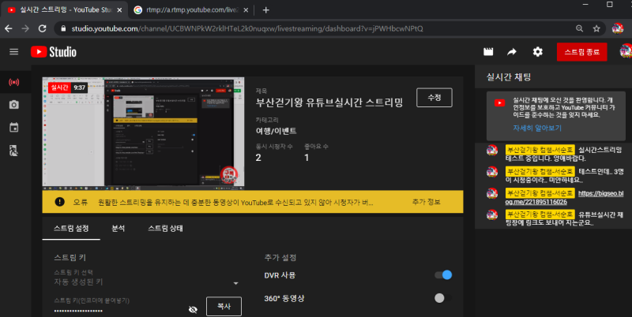This screenshot has height=317, width=632.
Task: Click the 복사 copy stream key button
Action: coord(224,307)
